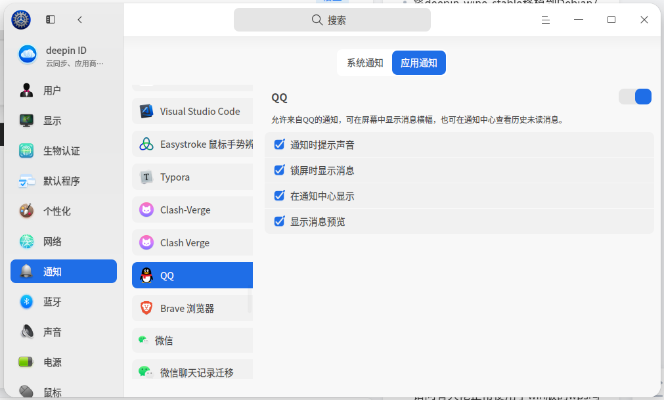Open 生物认证 fingerprint settings icon

click(26, 150)
